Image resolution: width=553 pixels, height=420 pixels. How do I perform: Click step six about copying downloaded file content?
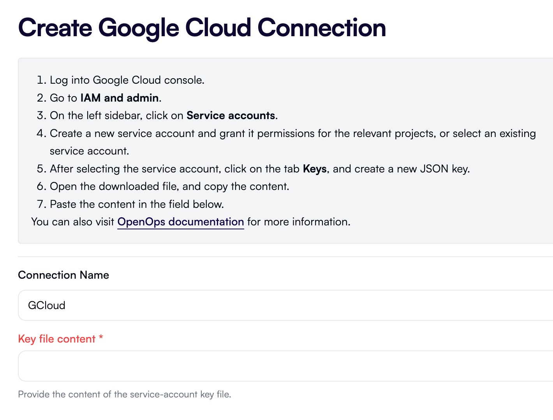tap(169, 186)
